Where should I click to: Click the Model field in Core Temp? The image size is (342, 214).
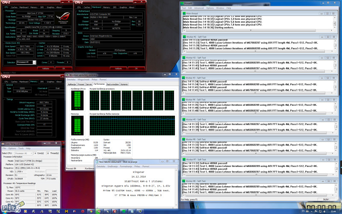36,161
